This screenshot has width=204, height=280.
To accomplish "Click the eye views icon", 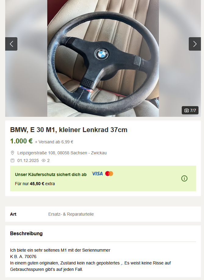I will tap(44, 160).
